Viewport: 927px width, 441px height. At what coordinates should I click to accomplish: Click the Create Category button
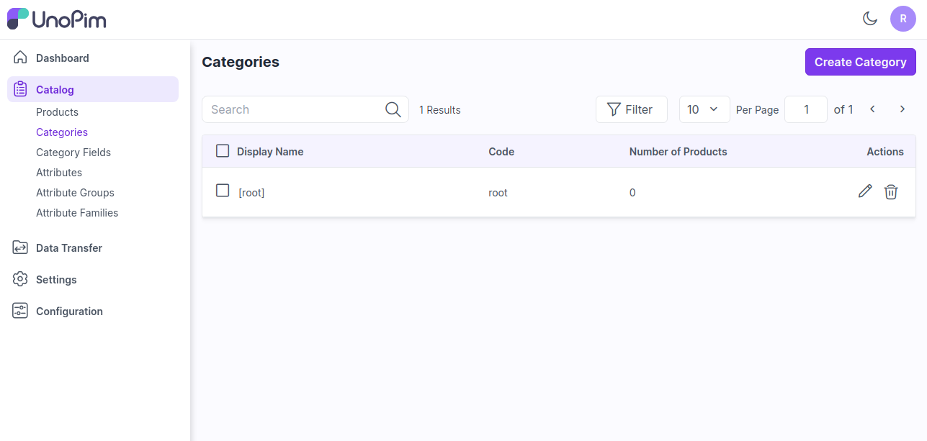click(x=860, y=62)
